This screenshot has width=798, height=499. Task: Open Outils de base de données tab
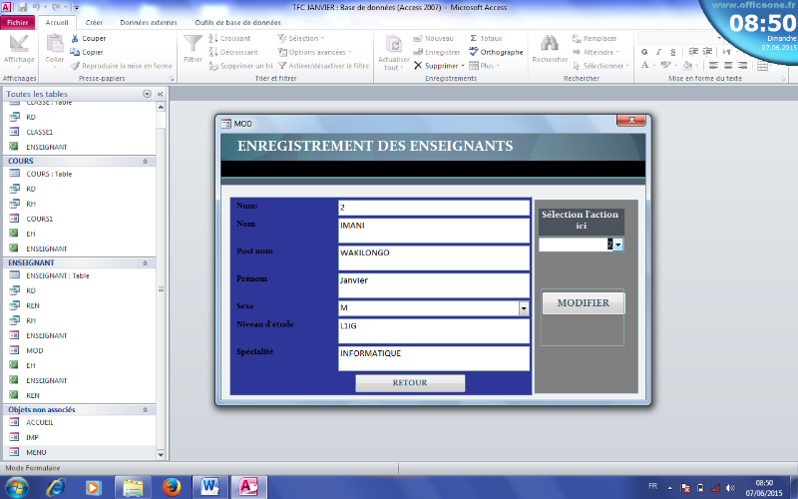point(237,22)
